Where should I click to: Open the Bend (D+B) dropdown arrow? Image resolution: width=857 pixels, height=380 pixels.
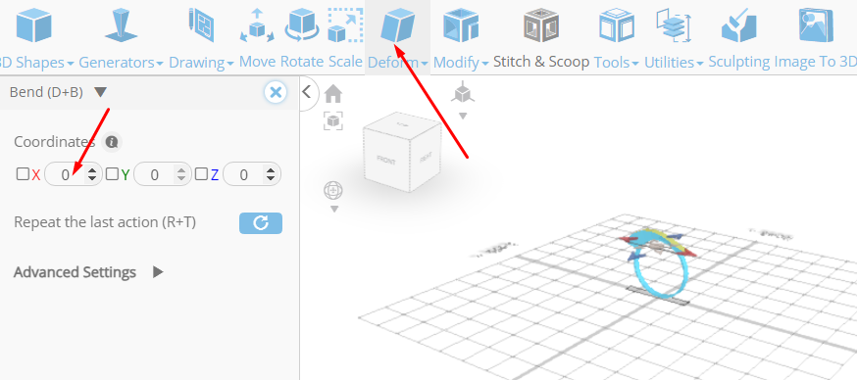click(x=100, y=92)
